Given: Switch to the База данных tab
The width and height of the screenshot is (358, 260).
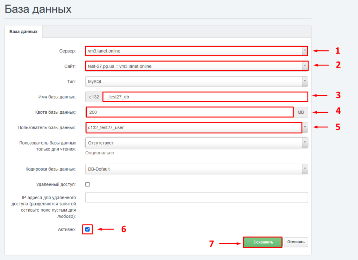Looking at the screenshot, I should 23,31.
